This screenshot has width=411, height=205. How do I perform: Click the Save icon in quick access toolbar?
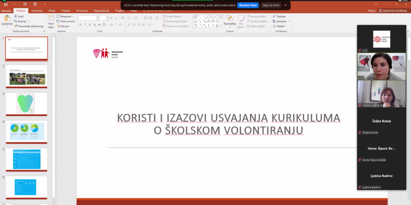(x=5, y=4)
